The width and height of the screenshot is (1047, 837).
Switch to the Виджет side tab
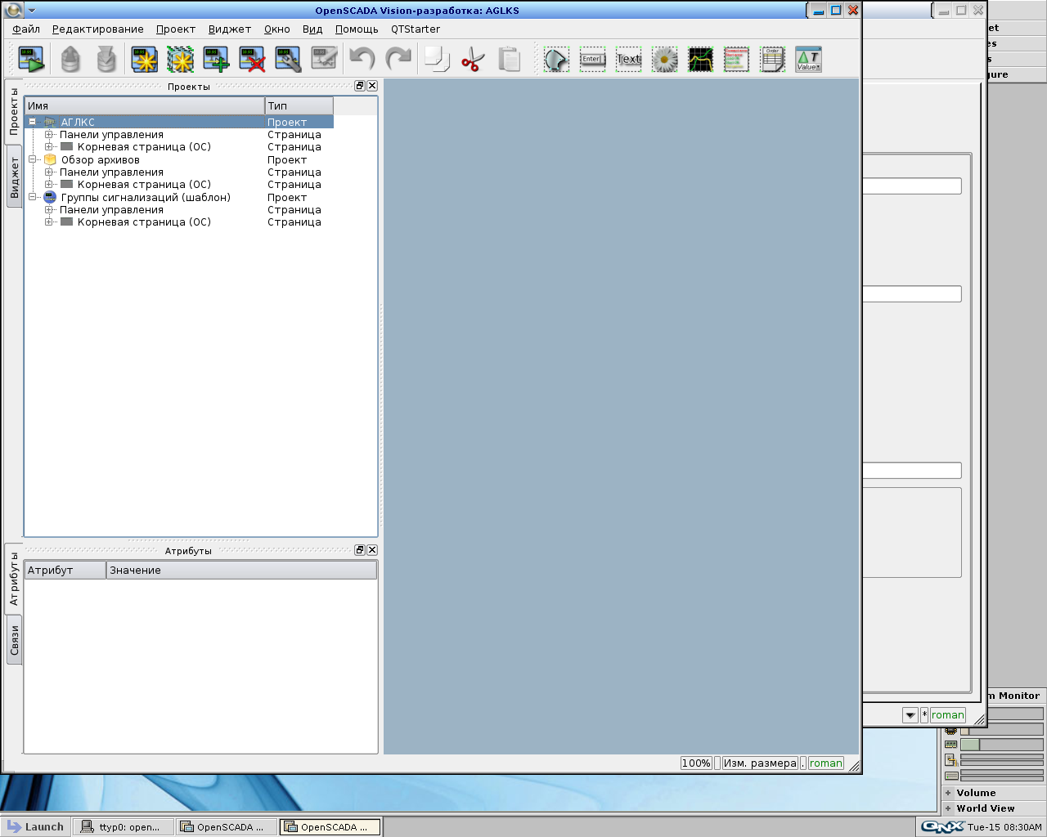[14, 177]
